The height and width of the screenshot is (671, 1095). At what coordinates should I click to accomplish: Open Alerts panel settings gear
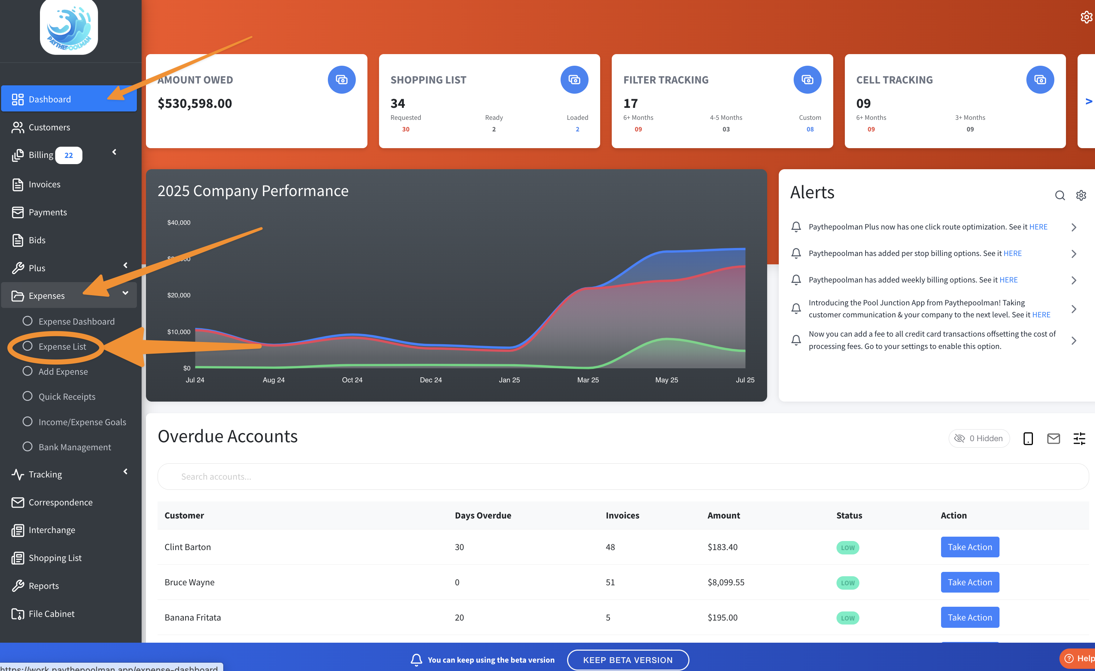1081,195
